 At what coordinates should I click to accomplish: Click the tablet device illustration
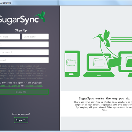pos(72,64)
